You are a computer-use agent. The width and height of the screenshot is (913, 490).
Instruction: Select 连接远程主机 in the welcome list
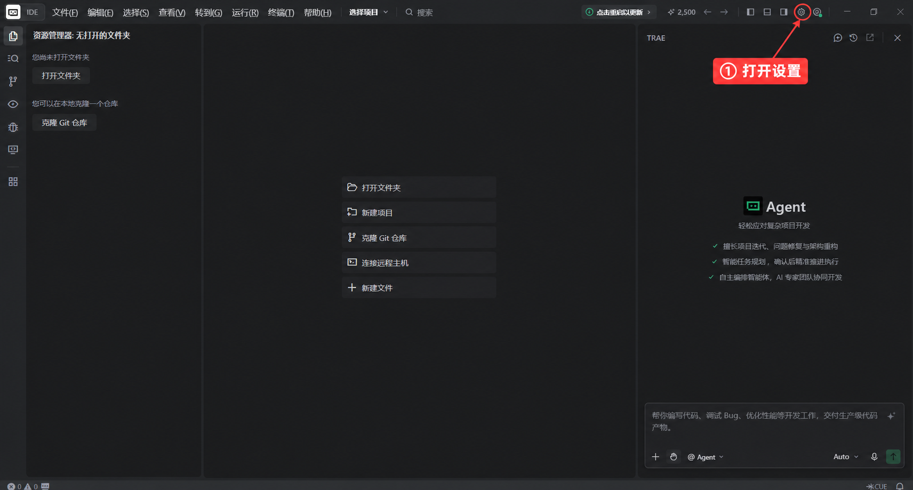tap(419, 262)
